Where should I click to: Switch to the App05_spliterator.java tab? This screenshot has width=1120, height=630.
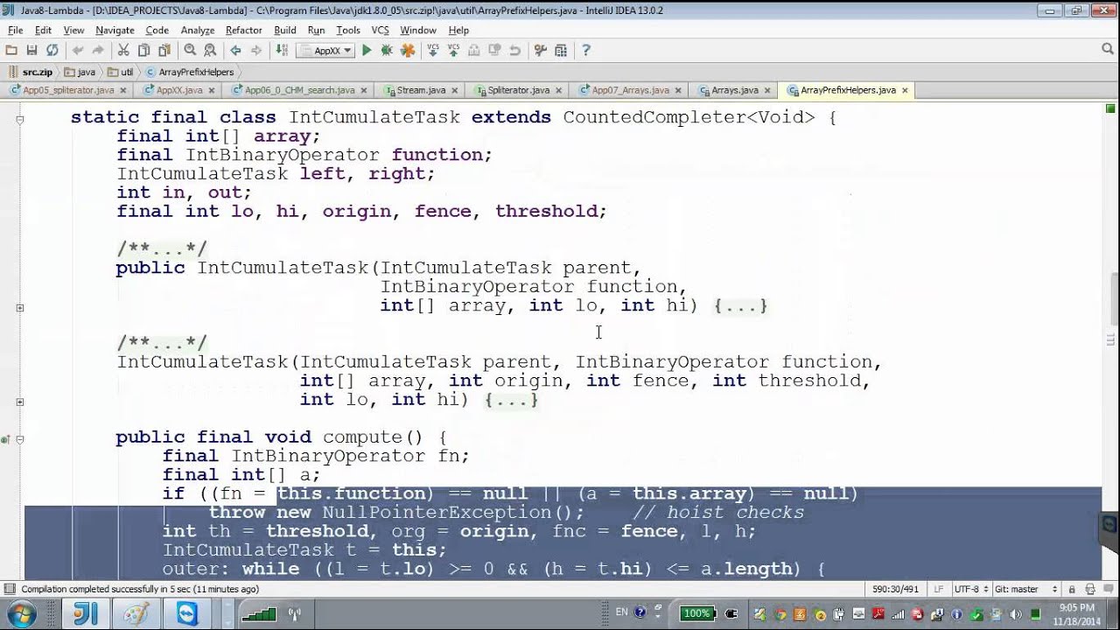point(68,90)
